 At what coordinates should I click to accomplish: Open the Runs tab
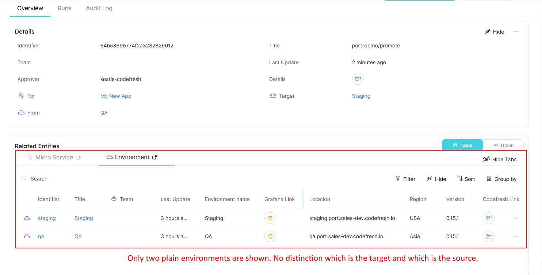tap(65, 8)
